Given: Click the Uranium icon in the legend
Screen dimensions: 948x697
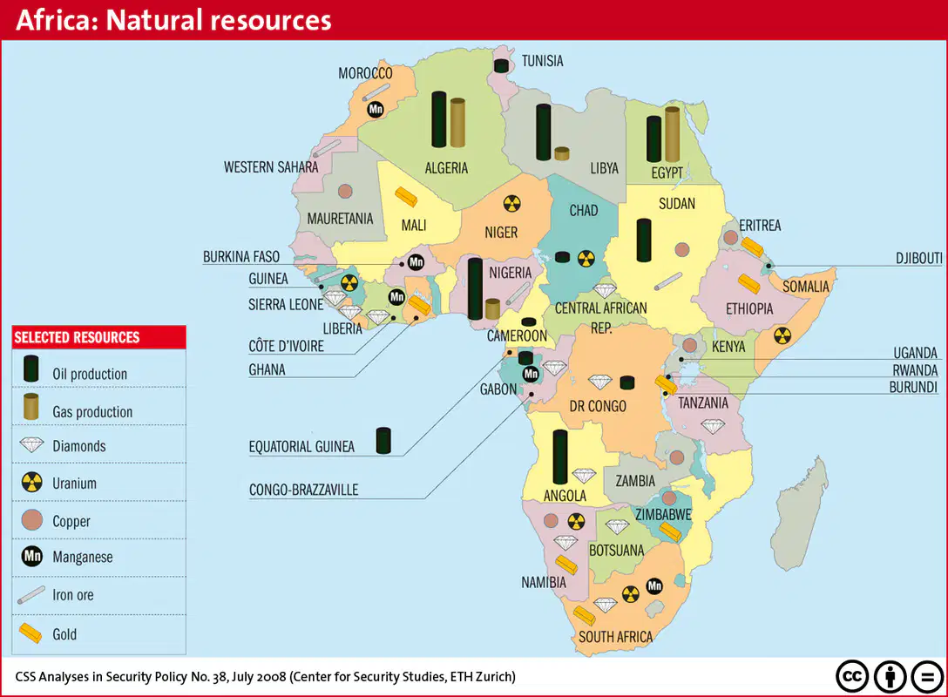Looking at the screenshot, I should [x=32, y=483].
